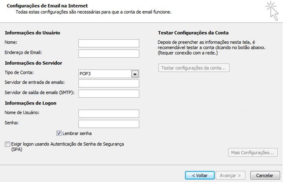Click the Nome input field

pos(109,43)
